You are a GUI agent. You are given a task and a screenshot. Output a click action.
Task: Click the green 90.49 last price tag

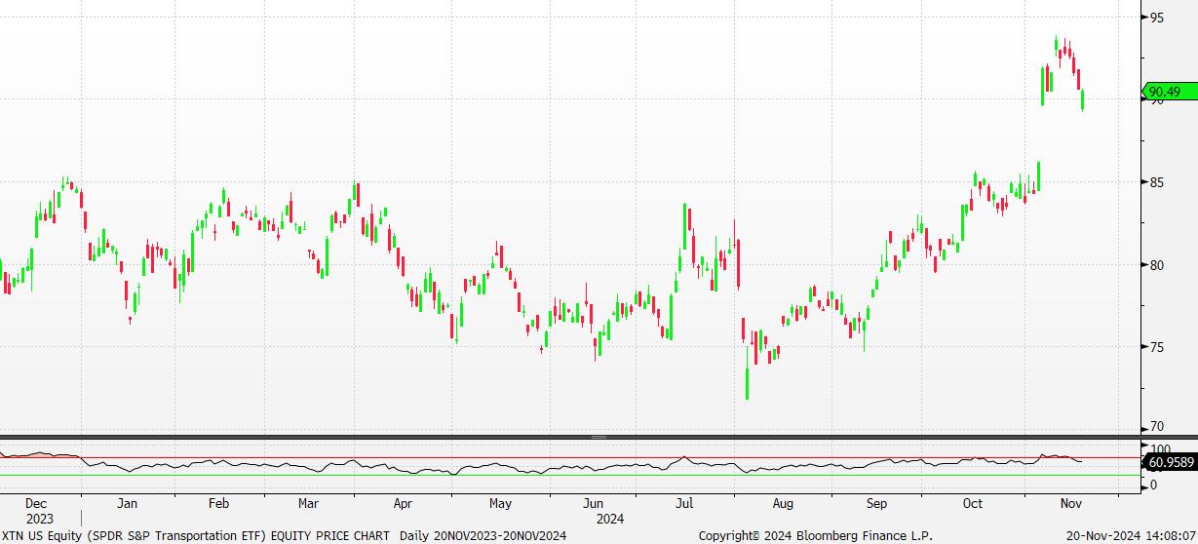[x=1165, y=92]
